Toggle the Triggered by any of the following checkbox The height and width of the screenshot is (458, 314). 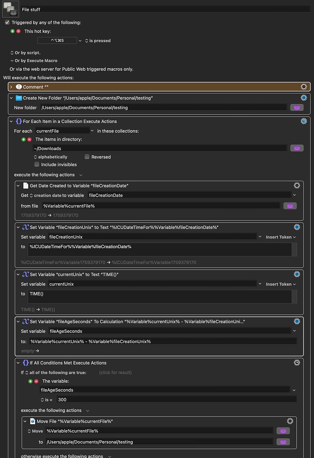pyautogui.click(x=7, y=22)
